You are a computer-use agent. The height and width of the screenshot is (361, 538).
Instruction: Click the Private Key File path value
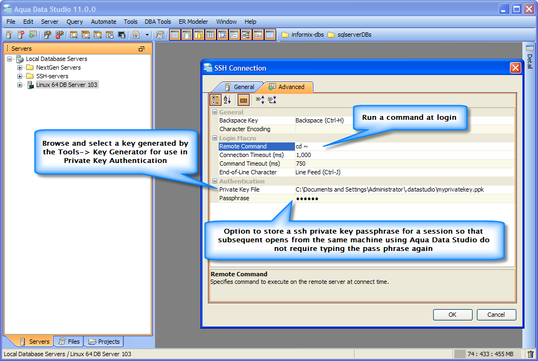click(x=405, y=189)
